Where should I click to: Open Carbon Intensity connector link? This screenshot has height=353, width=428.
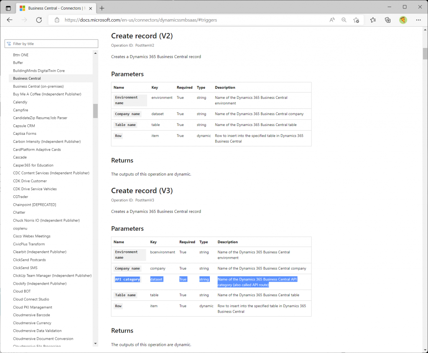pyautogui.click(x=47, y=141)
